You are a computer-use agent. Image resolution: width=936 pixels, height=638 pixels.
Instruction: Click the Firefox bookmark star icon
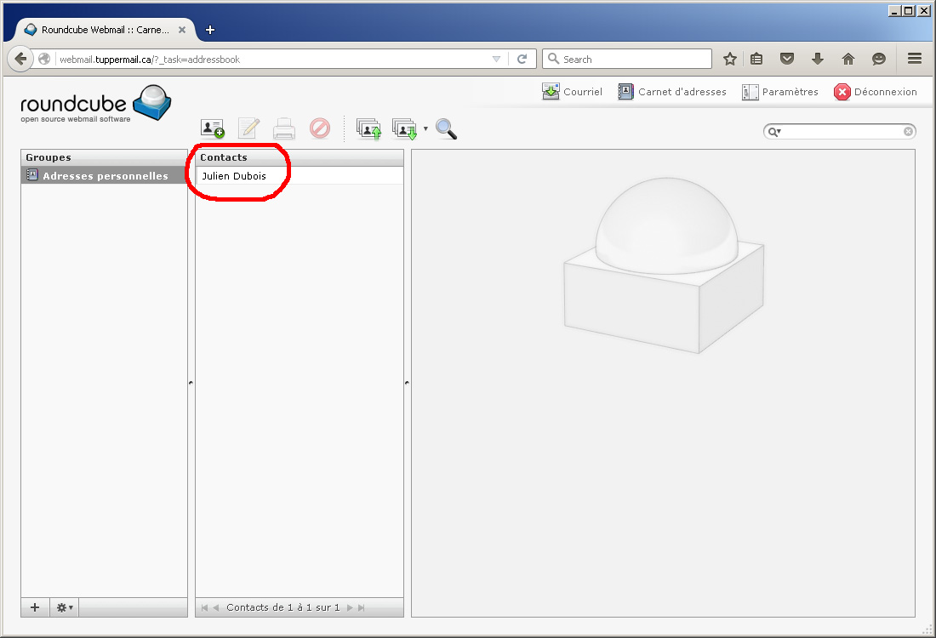click(x=729, y=59)
